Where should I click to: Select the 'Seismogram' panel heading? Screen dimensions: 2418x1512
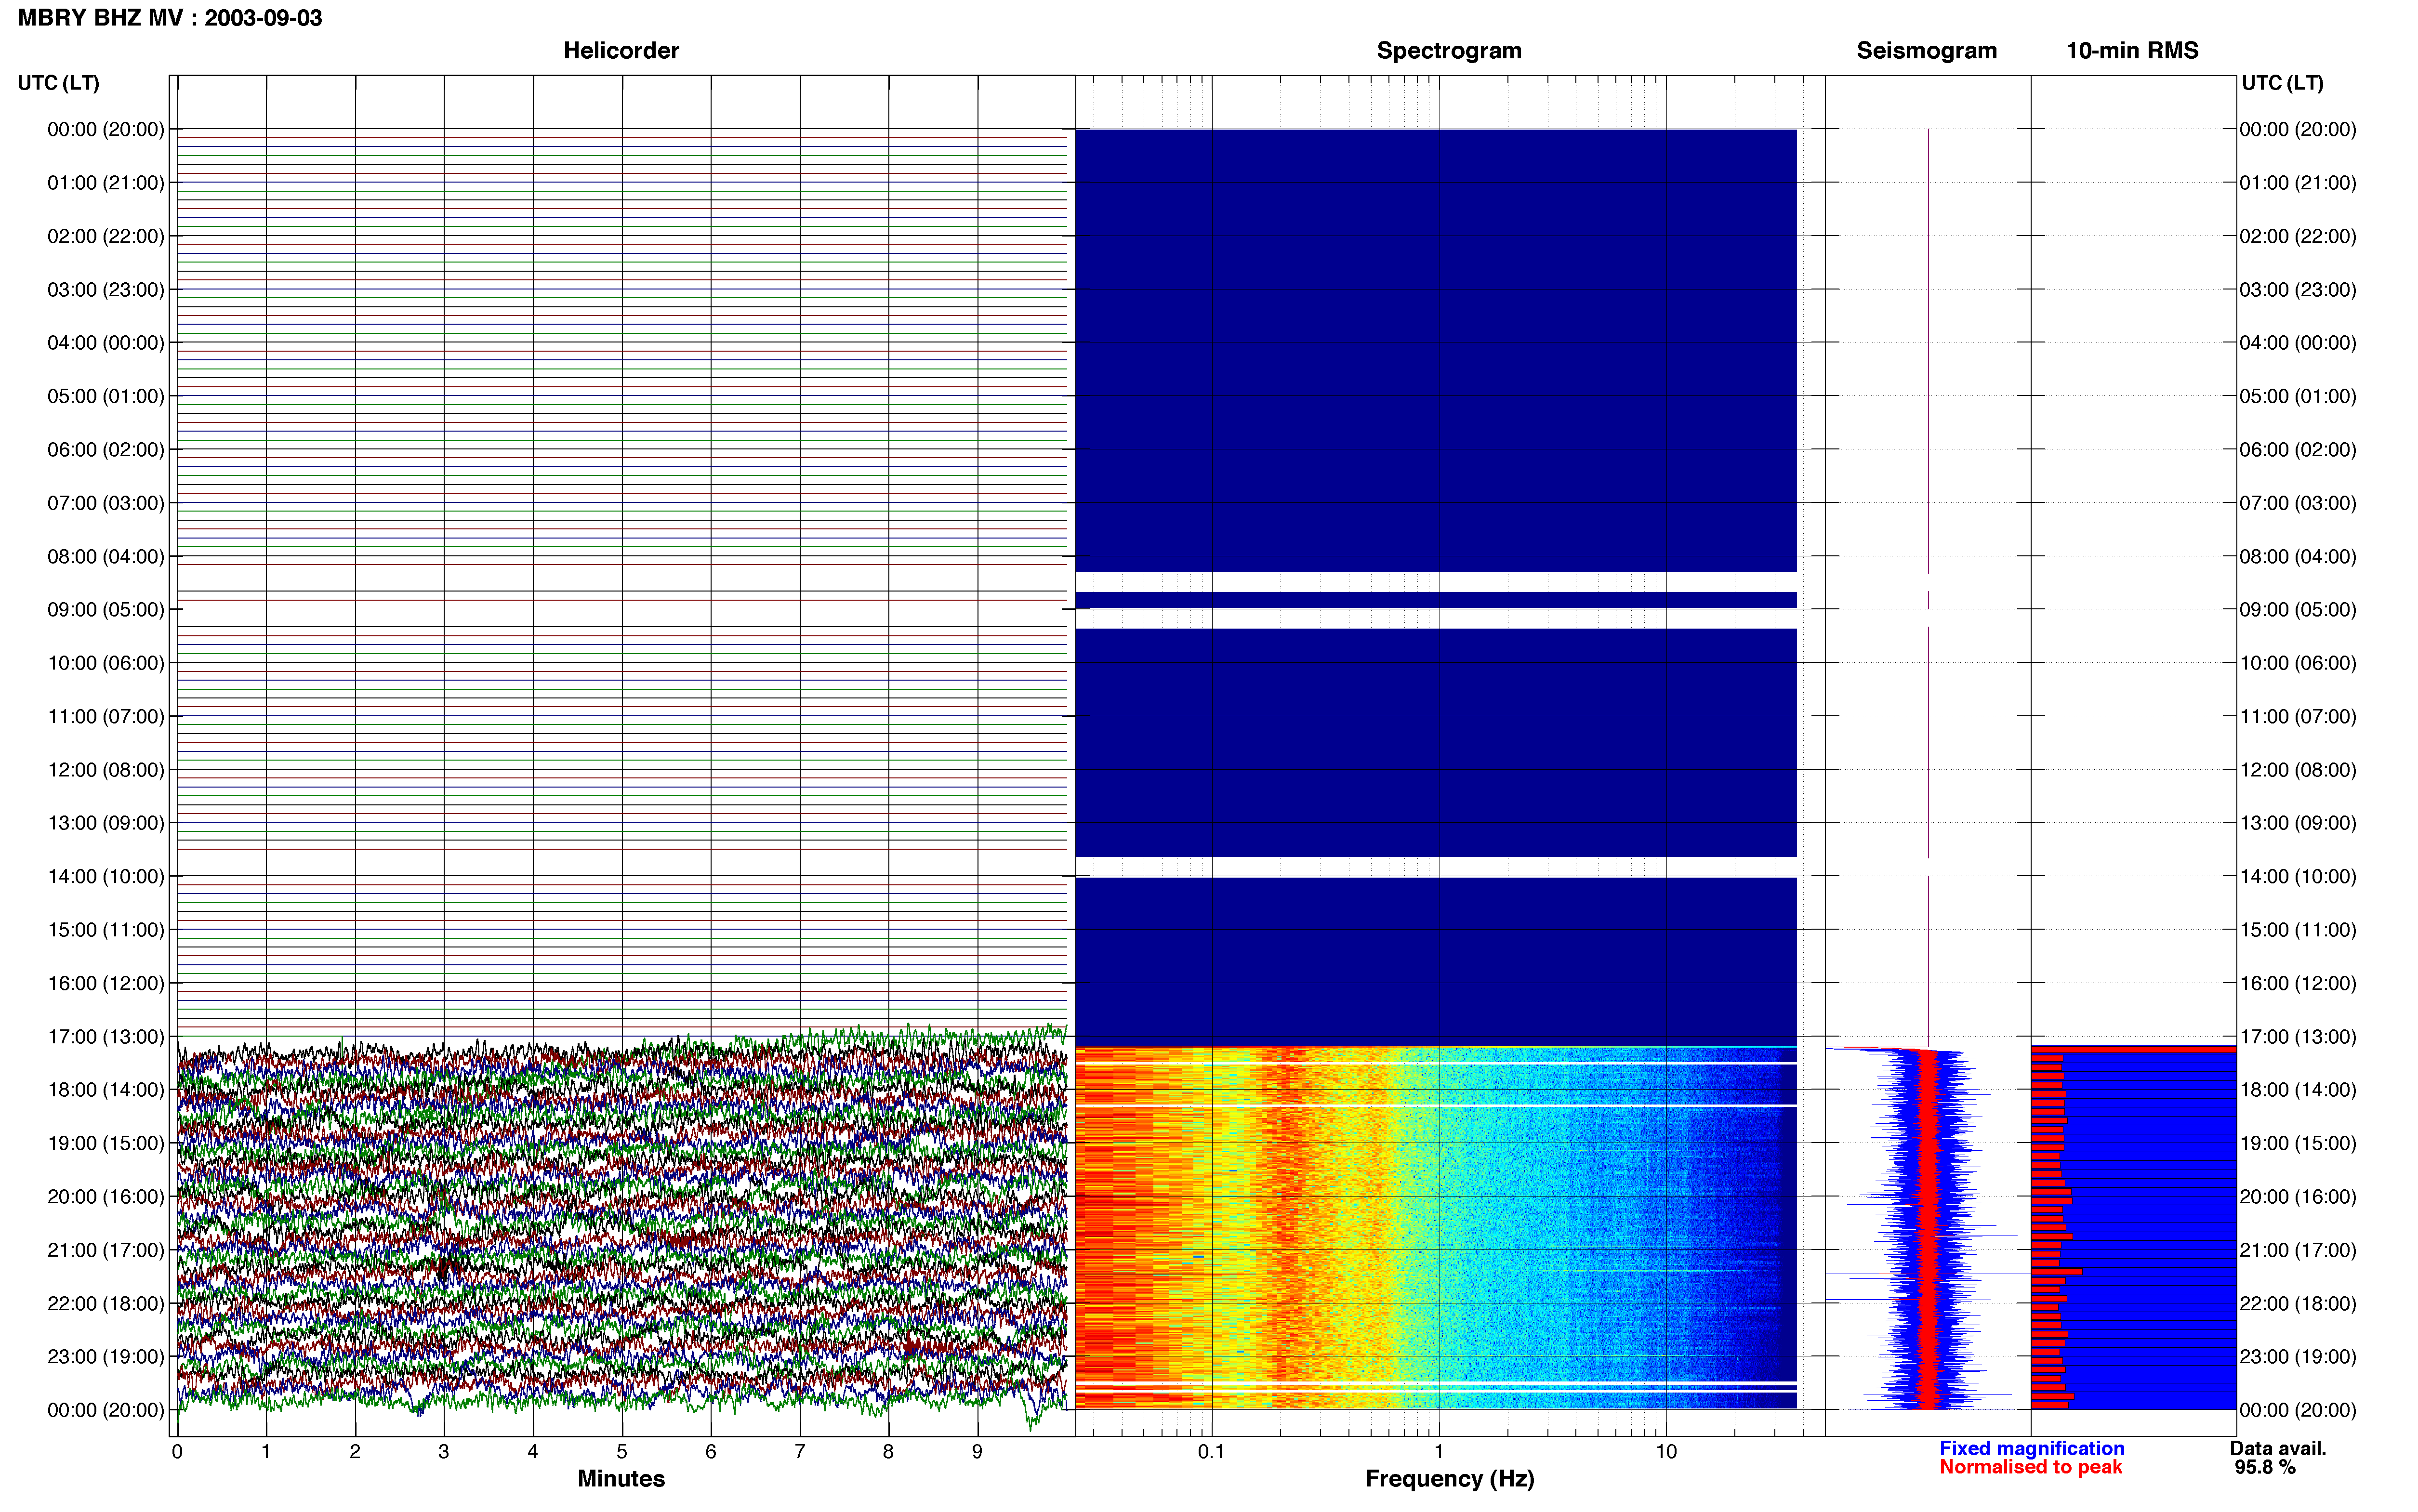(x=1926, y=50)
